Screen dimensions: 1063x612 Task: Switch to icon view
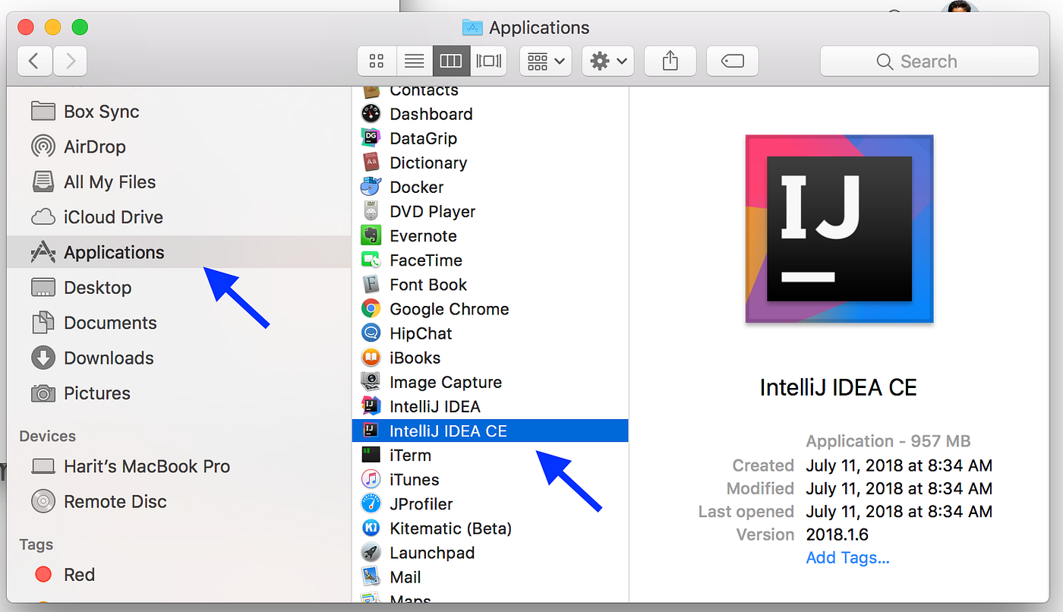point(377,61)
